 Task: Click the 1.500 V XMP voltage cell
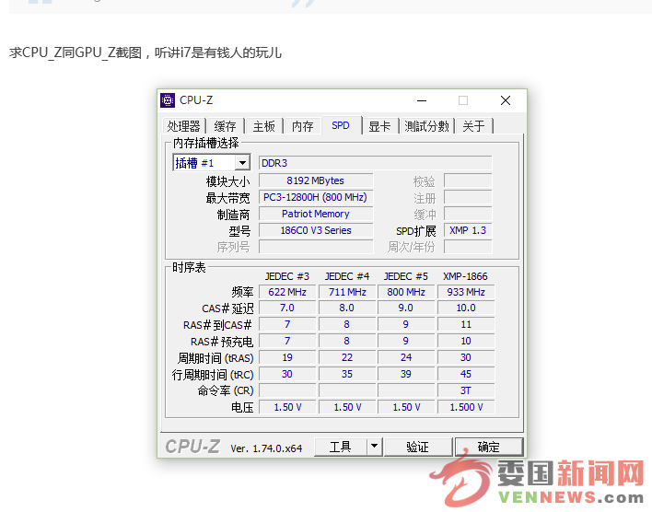pyautogui.click(x=466, y=407)
